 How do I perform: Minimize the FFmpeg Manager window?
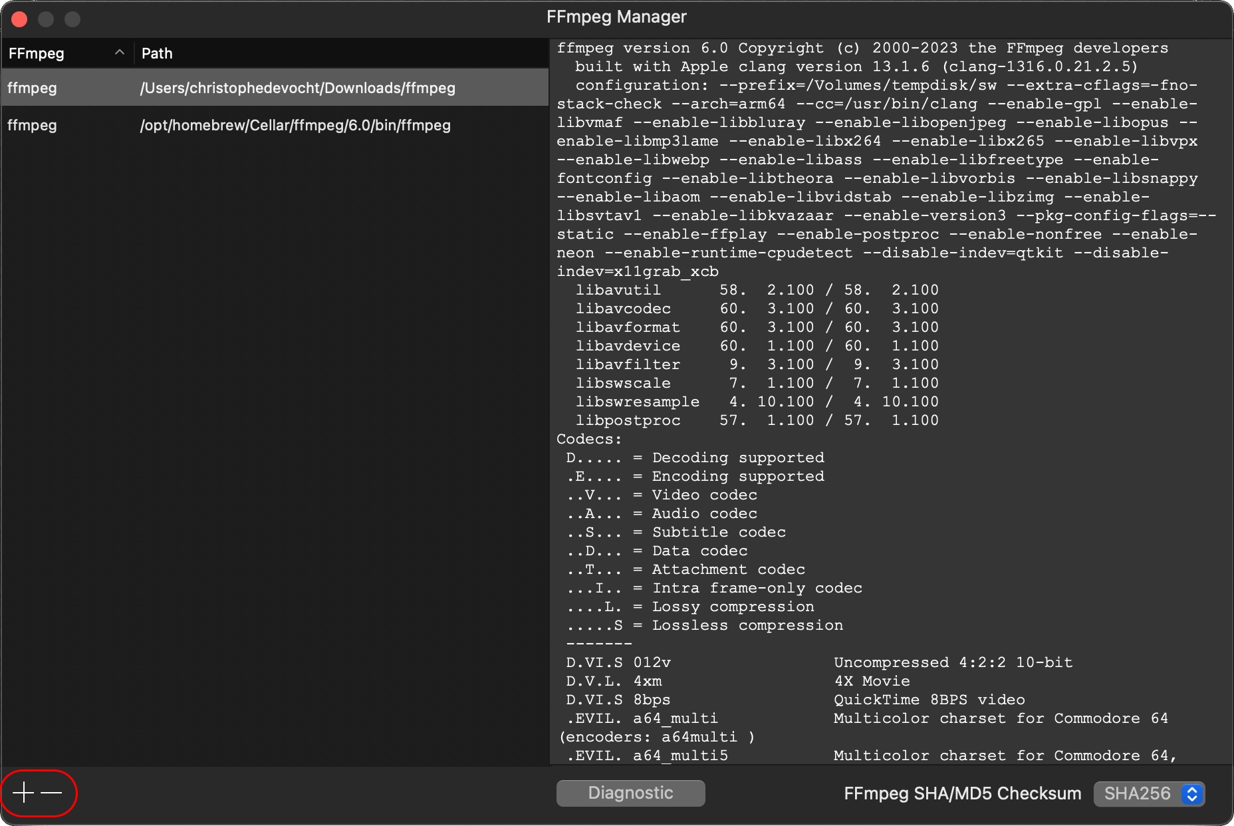pyautogui.click(x=46, y=19)
